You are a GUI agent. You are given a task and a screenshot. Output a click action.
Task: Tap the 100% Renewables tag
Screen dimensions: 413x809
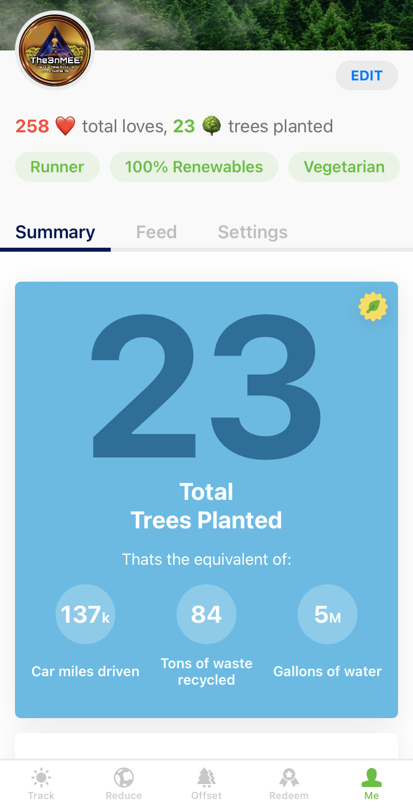pyautogui.click(x=194, y=167)
